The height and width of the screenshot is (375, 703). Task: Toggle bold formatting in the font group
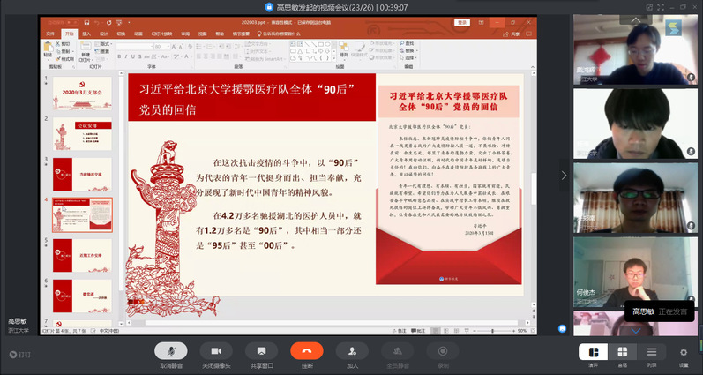tap(120, 56)
